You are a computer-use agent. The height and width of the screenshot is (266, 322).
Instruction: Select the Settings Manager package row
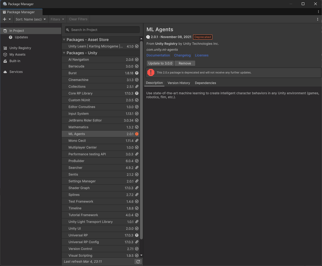pyautogui.click(x=101, y=181)
